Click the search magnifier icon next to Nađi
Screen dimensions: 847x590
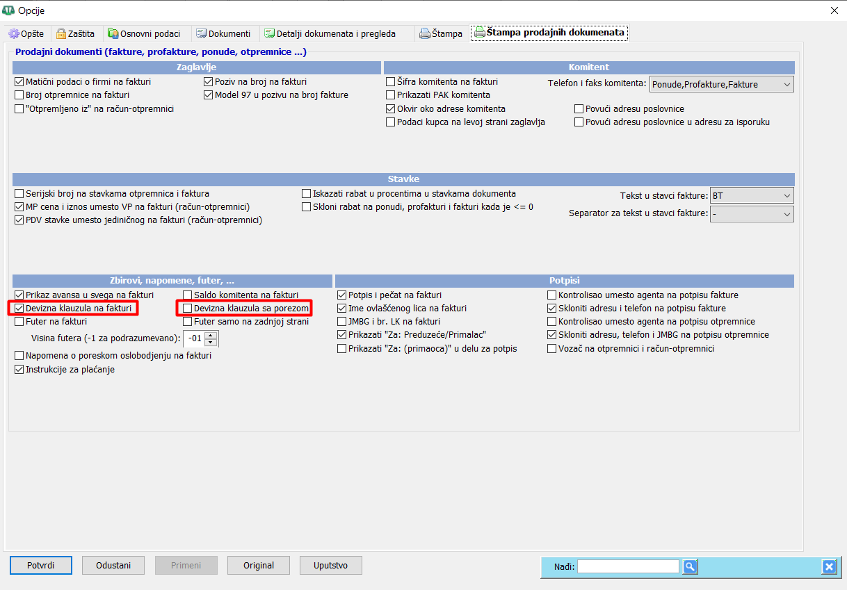[689, 566]
